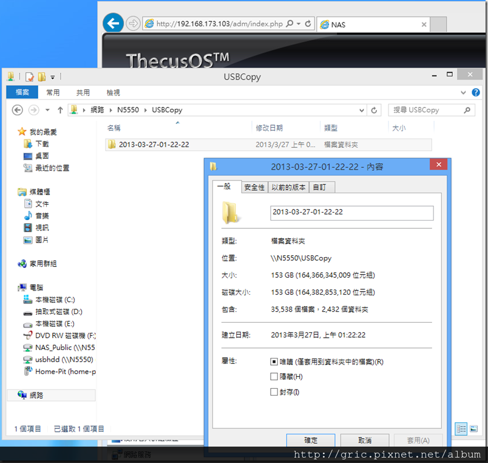The height and width of the screenshot is (463, 488).
Task: Open recent locations dropdown arrow
Action: [x=47, y=110]
